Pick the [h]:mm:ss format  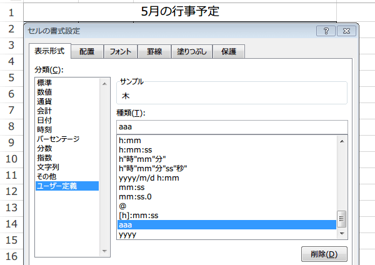coord(227,216)
